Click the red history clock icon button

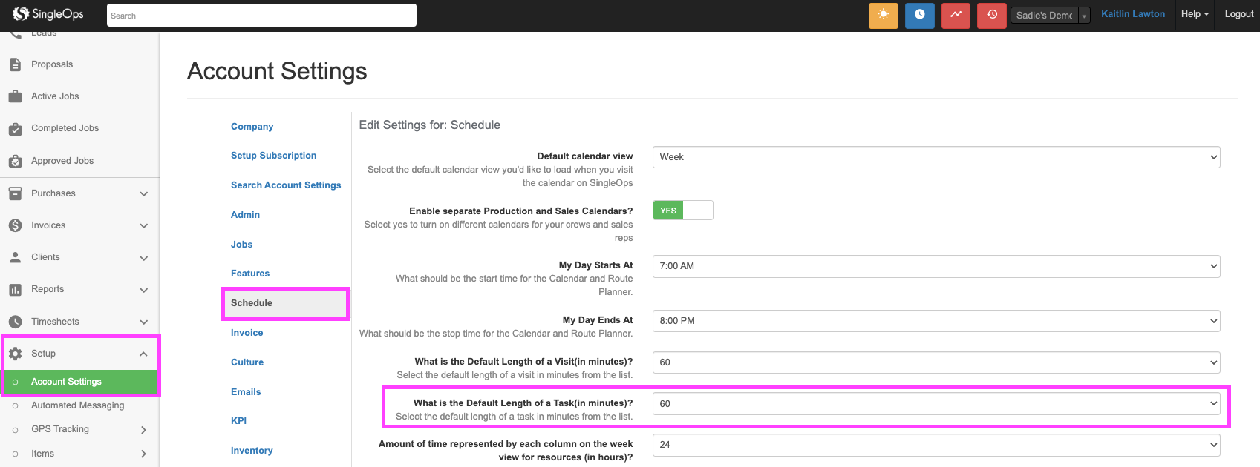992,16
